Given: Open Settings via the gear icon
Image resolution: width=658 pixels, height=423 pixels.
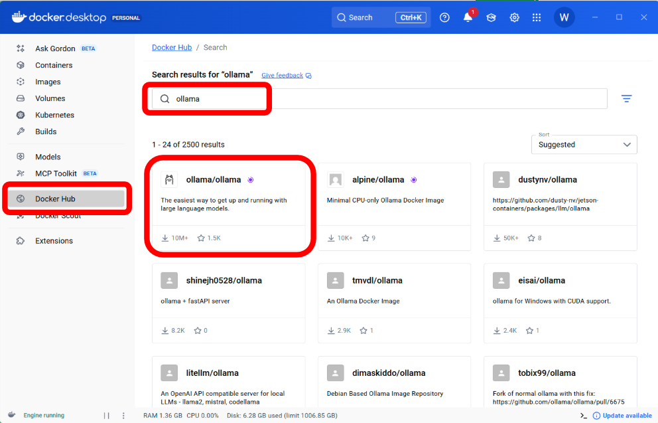Looking at the screenshot, I should pyautogui.click(x=514, y=17).
